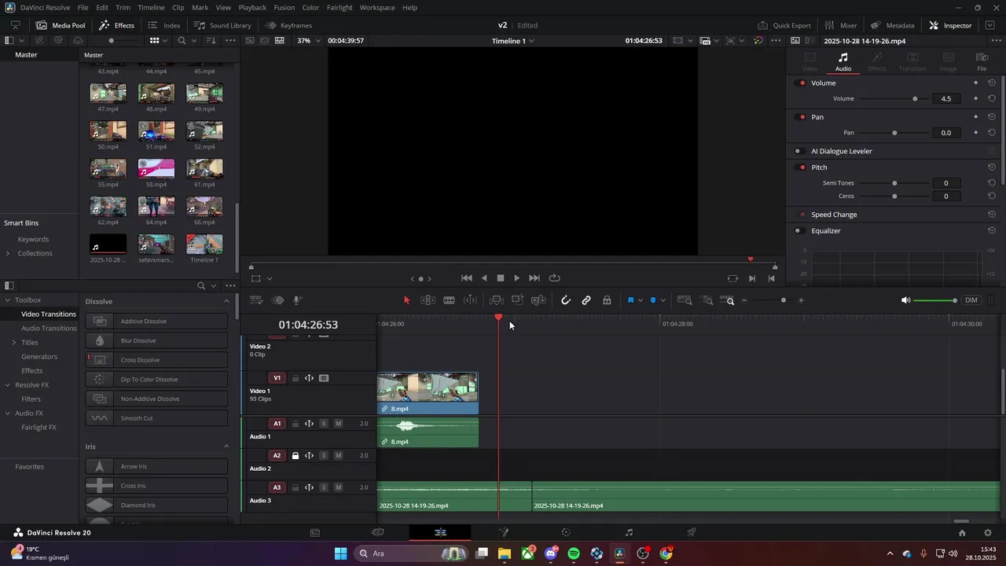Viewport: 1006px width, 566px height.
Task: Adjust the Volume slider in Inspector
Action: (x=915, y=99)
